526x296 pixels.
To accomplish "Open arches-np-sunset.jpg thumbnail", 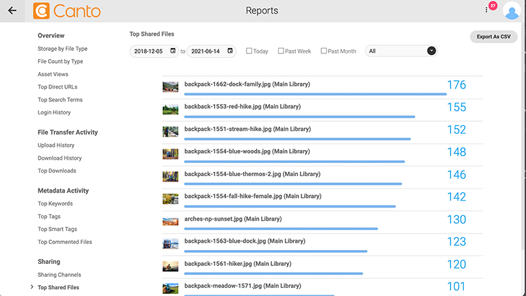I will tap(170, 221).
